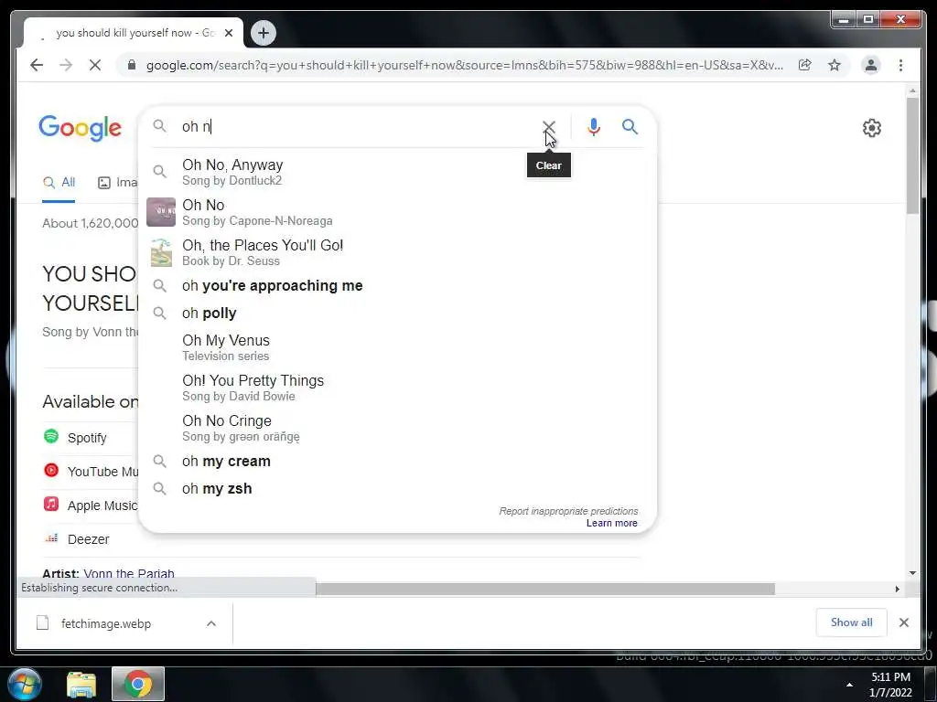The height and width of the screenshot is (702, 937).
Task: Choose 'Oh My Venus' television series suggestion
Action: pyautogui.click(x=397, y=347)
